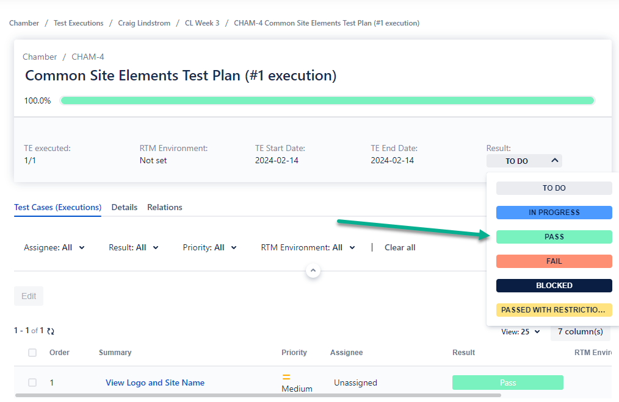Open the Result filter dropdown

tap(133, 247)
